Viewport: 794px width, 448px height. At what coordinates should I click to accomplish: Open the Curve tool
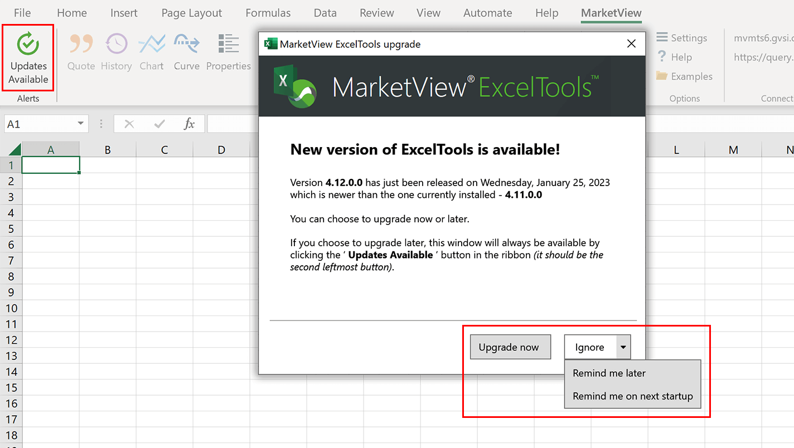click(x=186, y=52)
